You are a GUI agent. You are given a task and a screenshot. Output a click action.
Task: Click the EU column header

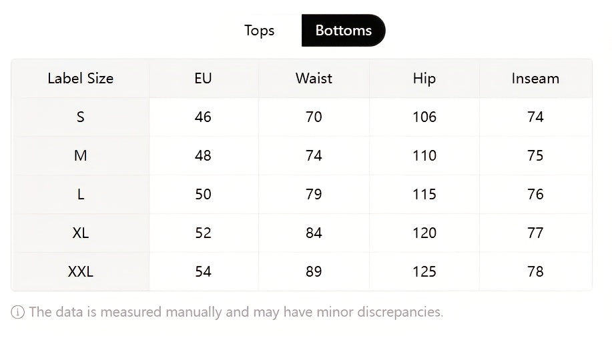click(203, 79)
